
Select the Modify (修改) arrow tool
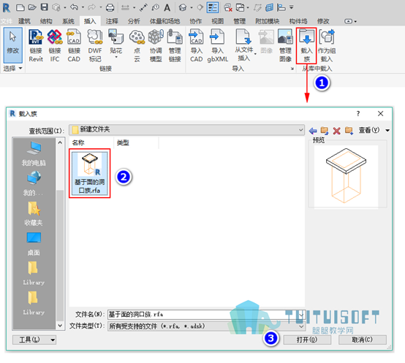coord(12,45)
